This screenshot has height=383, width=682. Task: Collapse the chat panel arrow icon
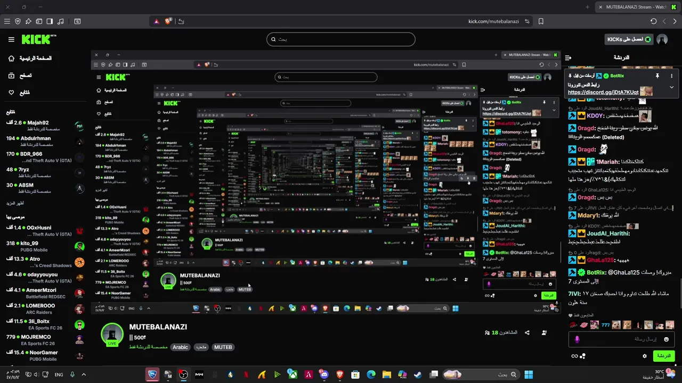coord(568,57)
